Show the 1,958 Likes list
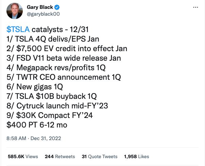The height and width of the screenshot is (166, 205). click(136, 156)
